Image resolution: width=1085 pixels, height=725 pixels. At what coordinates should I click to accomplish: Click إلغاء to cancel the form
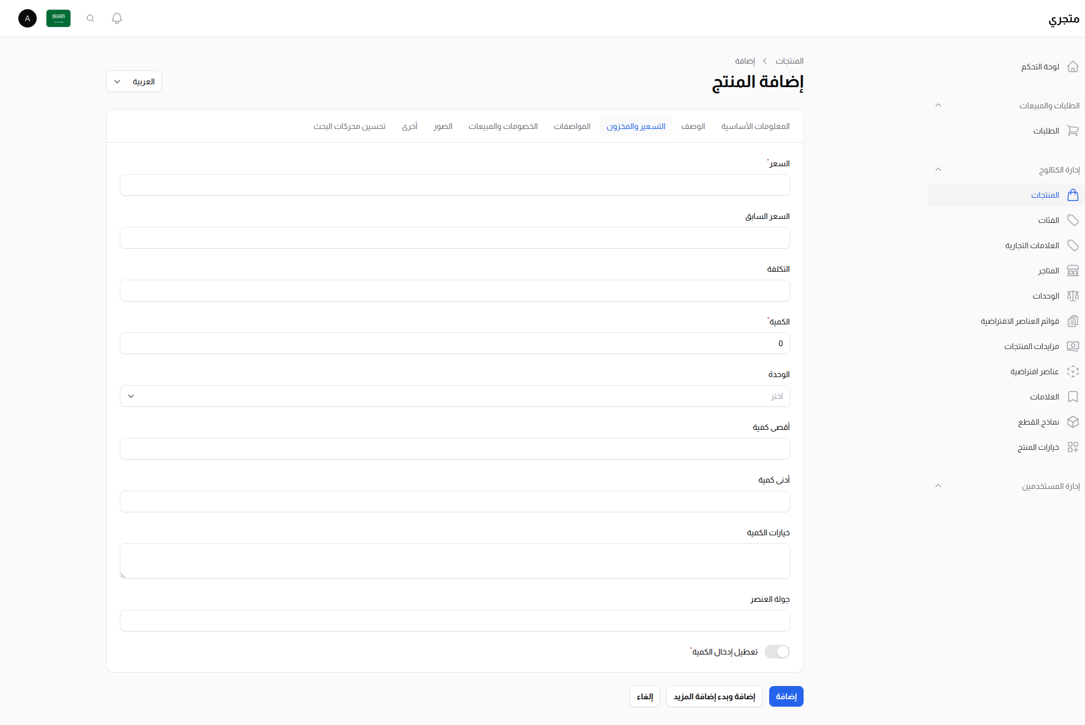click(644, 696)
